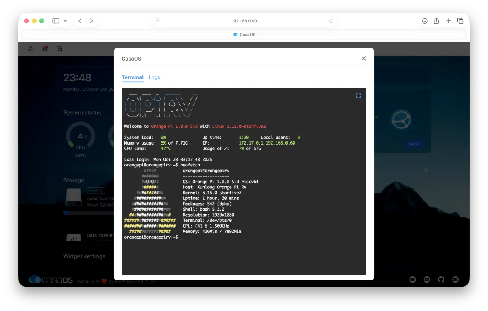488x311 pixels.
Task: Open the Safari downloads button
Action: point(425,21)
